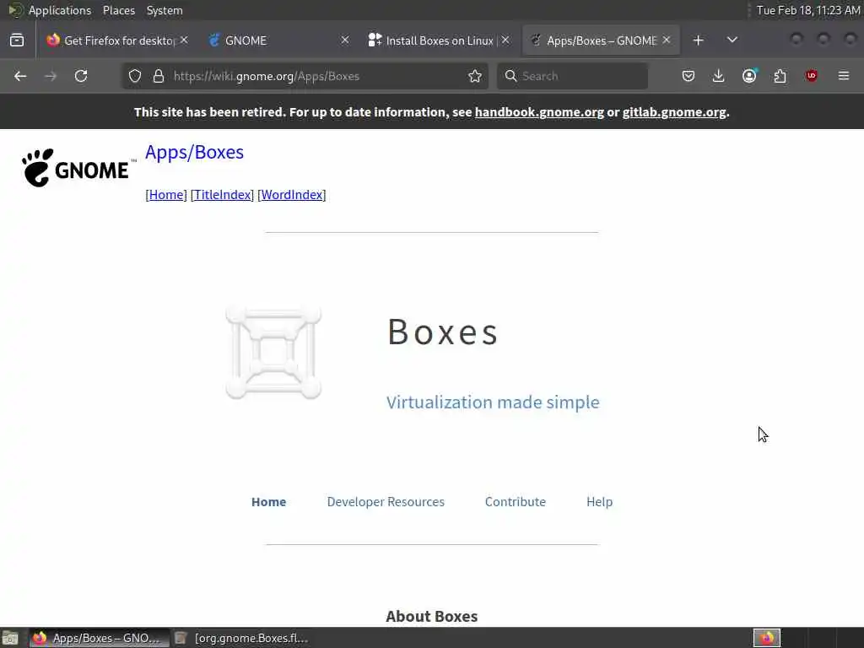The width and height of the screenshot is (864, 648).
Task: Activate Apps/Boxes Firefox taskbar window
Action: (x=100, y=638)
